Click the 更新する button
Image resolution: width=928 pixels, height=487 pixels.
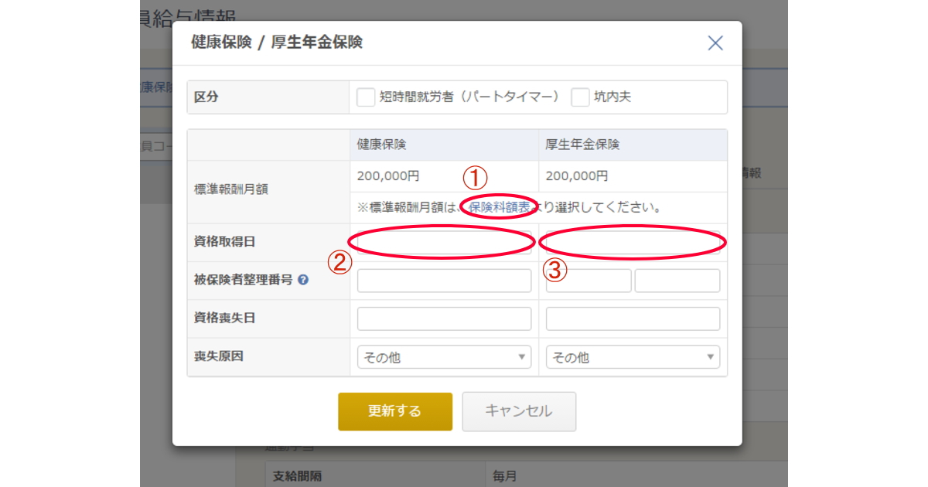point(395,411)
